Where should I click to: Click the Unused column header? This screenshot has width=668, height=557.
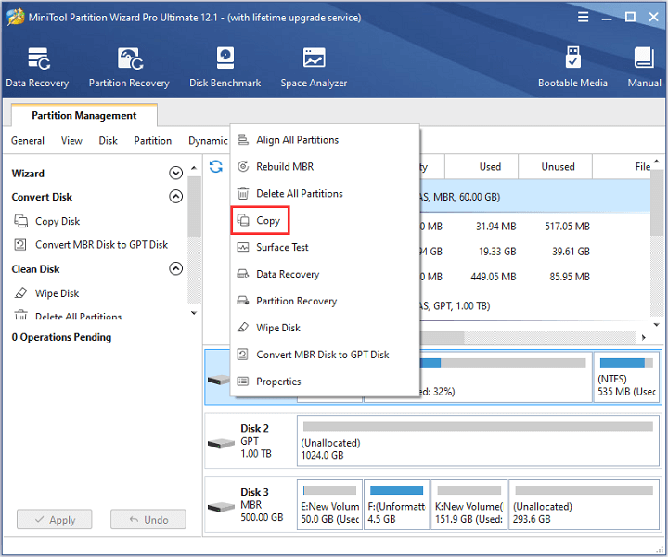(555, 166)
